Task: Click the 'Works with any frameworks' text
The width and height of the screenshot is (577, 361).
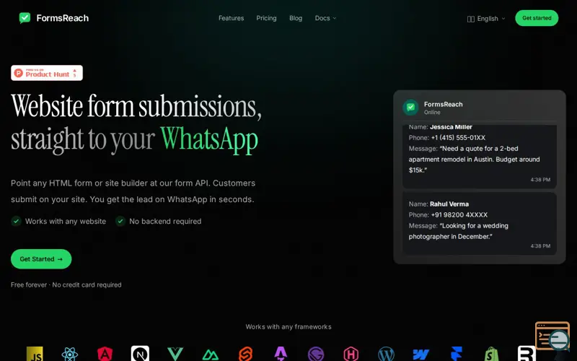Action: coord(288,327)
